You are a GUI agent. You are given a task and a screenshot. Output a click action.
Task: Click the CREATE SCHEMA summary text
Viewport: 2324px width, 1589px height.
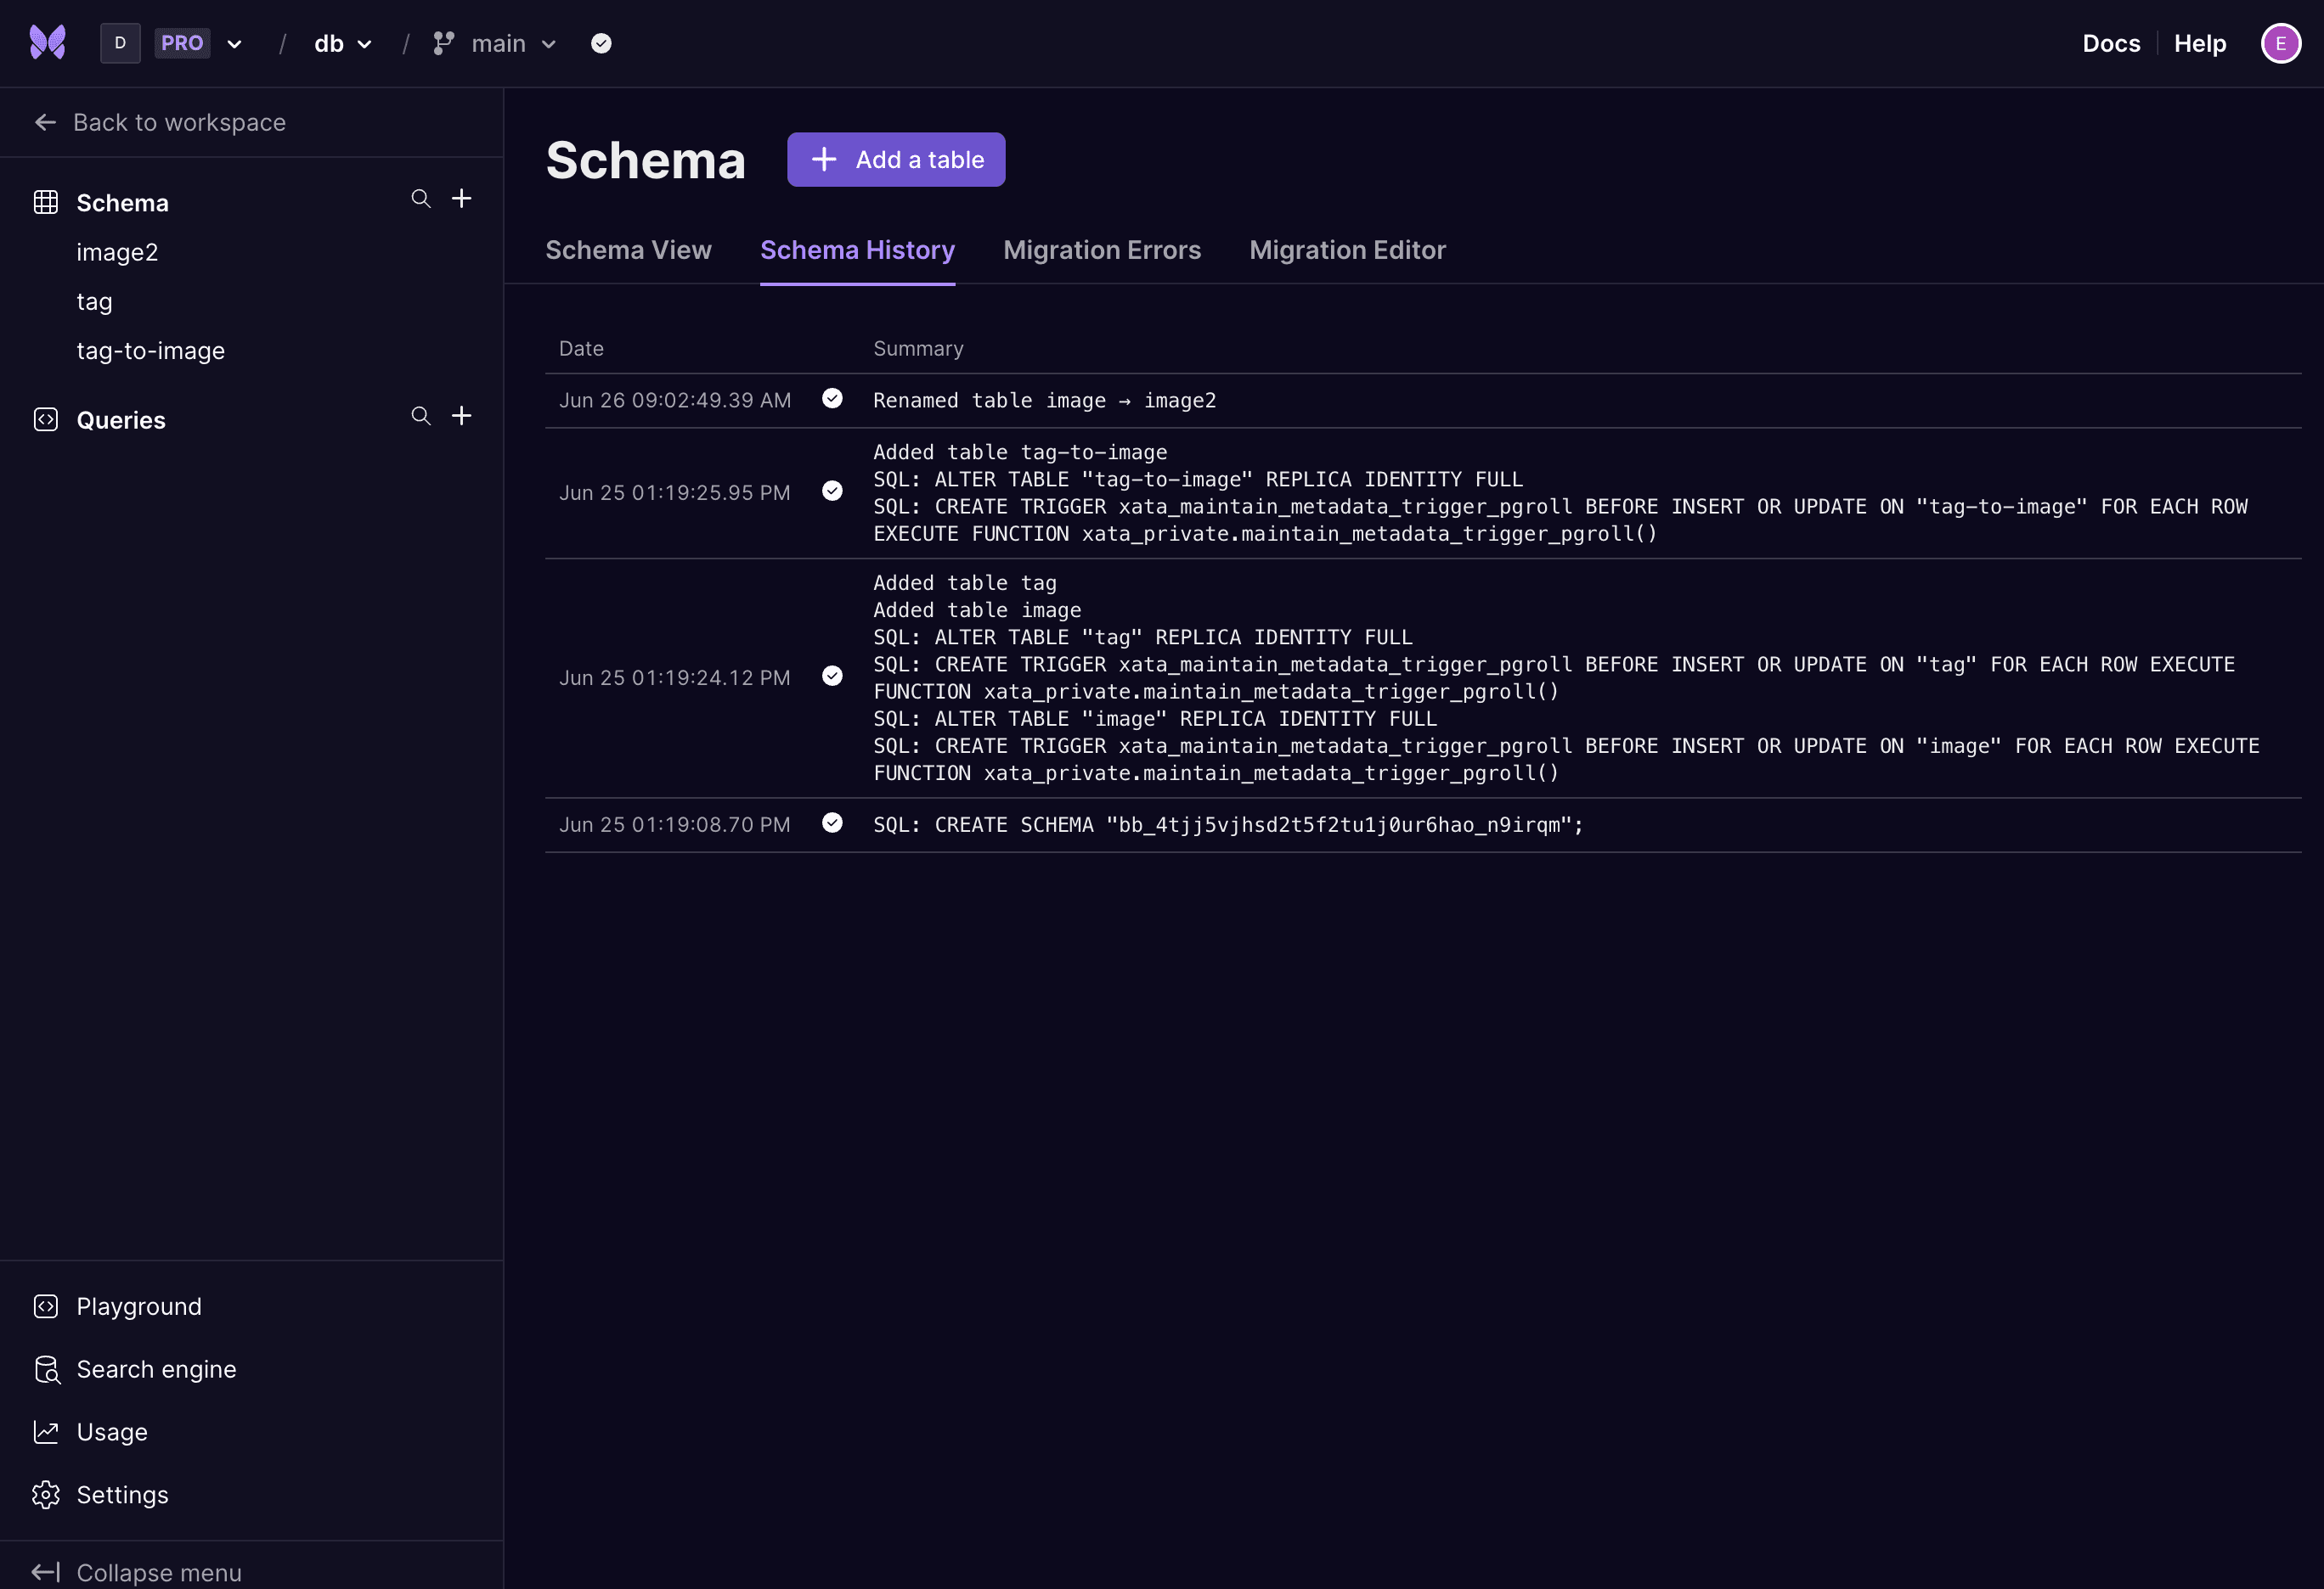(x=1228, y=825)
